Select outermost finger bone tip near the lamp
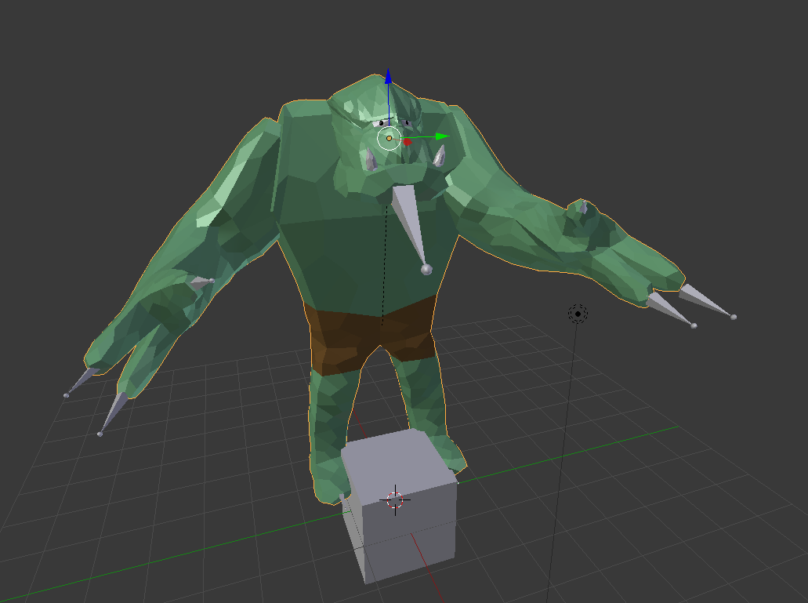Screen dimensions: 808x603 click(x=733, y=317)
